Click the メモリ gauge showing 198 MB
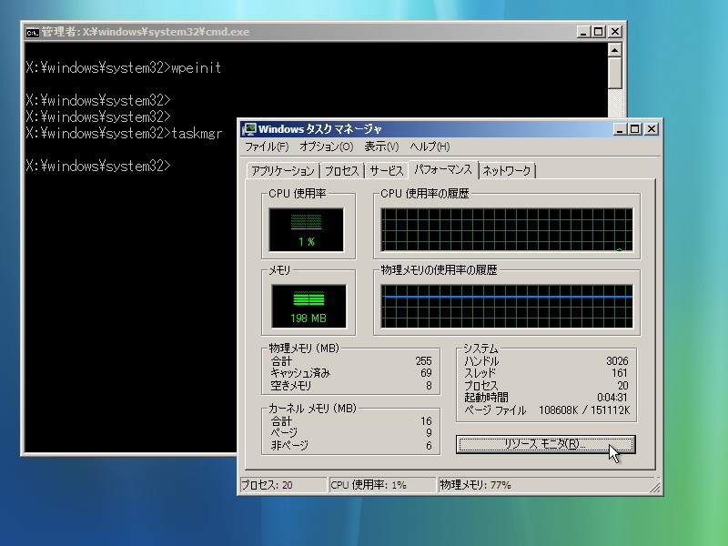Image resolution: width=728 pixels, height=546 pixels. pyautogui.click(x=308, y=307)
